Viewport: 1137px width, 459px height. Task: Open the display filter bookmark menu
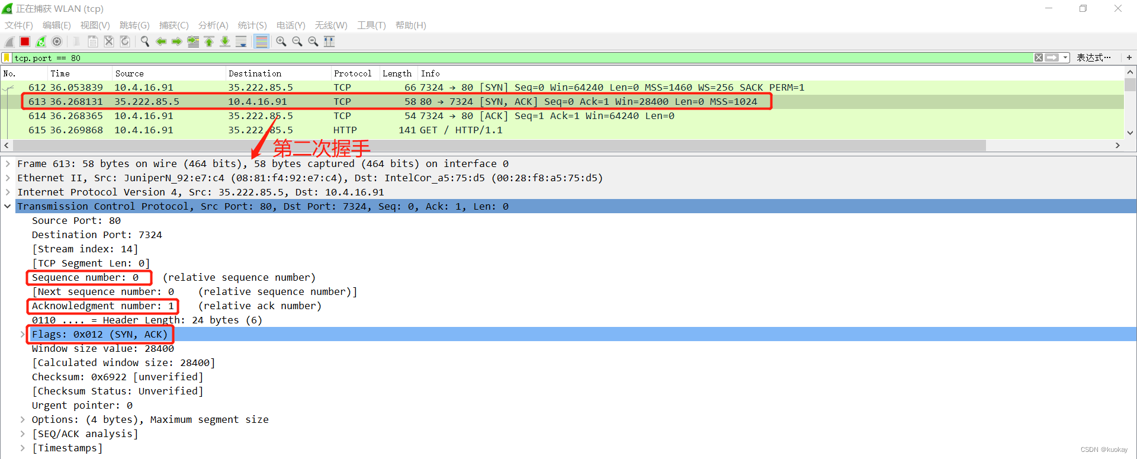coord(7,57)
